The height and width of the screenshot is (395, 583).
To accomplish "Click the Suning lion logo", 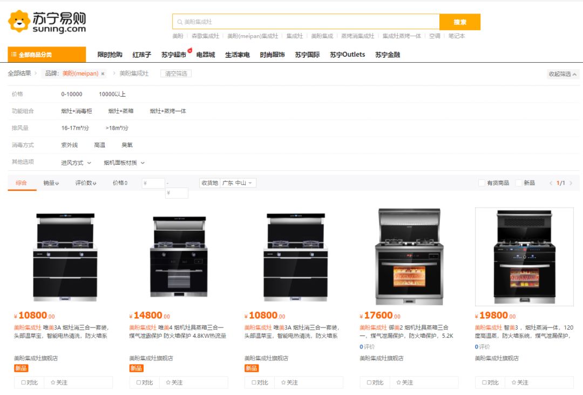I will 19,21.
